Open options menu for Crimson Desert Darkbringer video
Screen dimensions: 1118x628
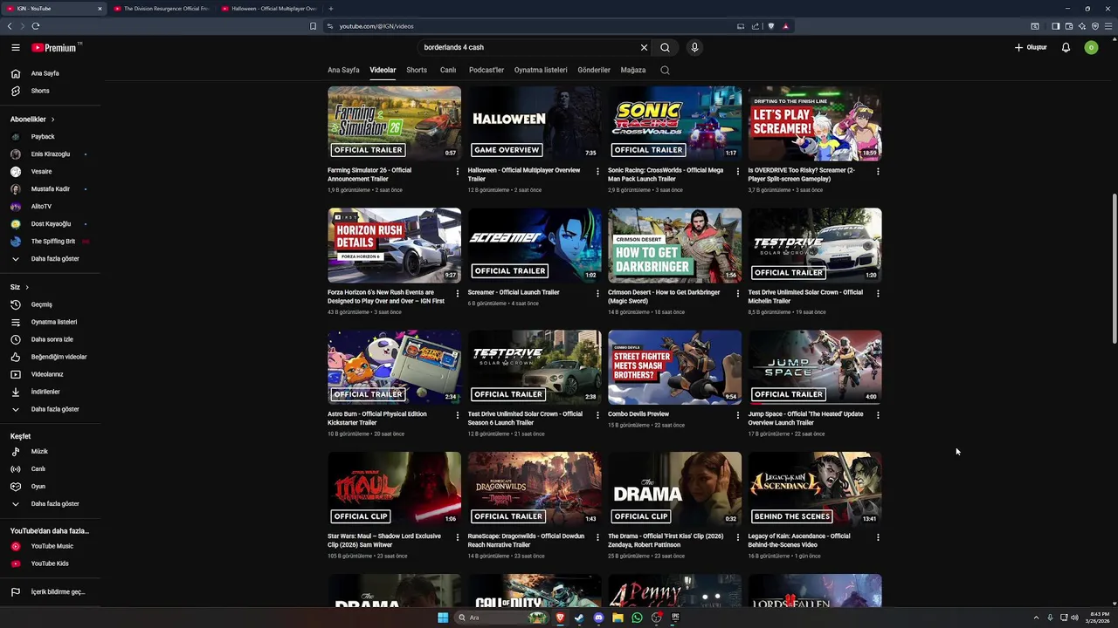click(737, 293)
